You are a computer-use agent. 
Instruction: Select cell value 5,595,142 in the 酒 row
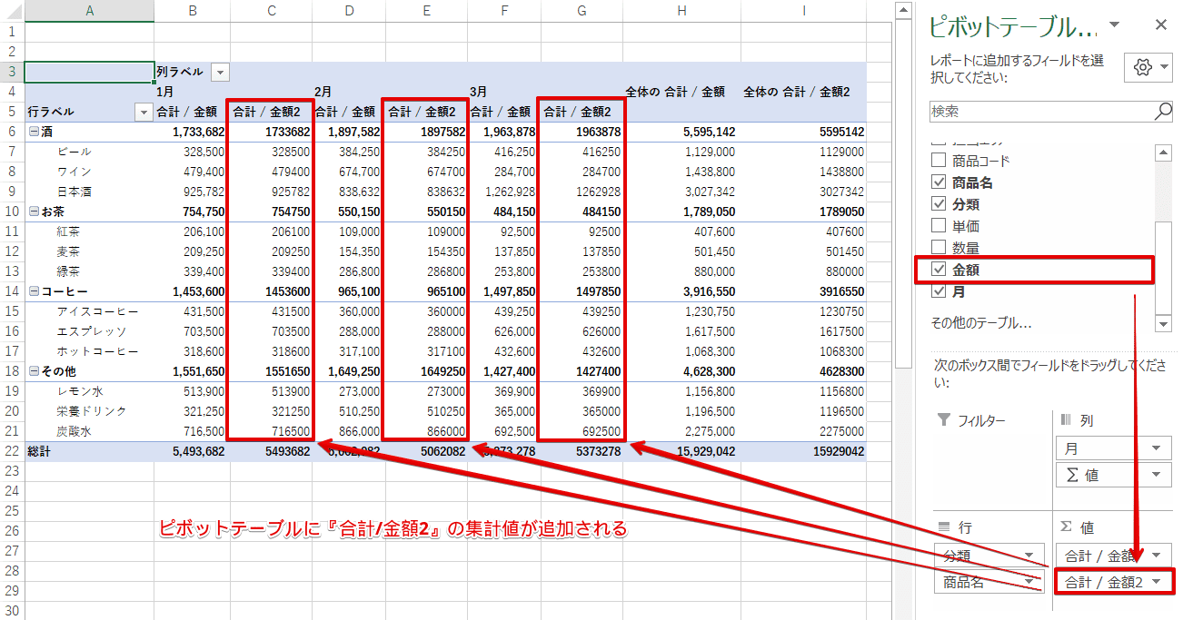681,132
